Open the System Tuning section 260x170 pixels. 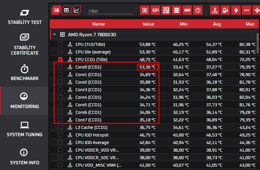(x=25, y=129)
